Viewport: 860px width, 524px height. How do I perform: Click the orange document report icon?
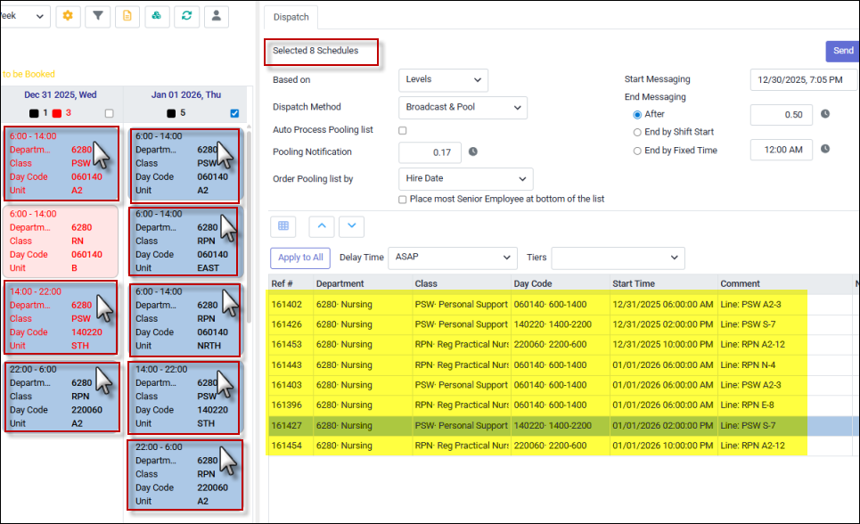tap(127, 16)
